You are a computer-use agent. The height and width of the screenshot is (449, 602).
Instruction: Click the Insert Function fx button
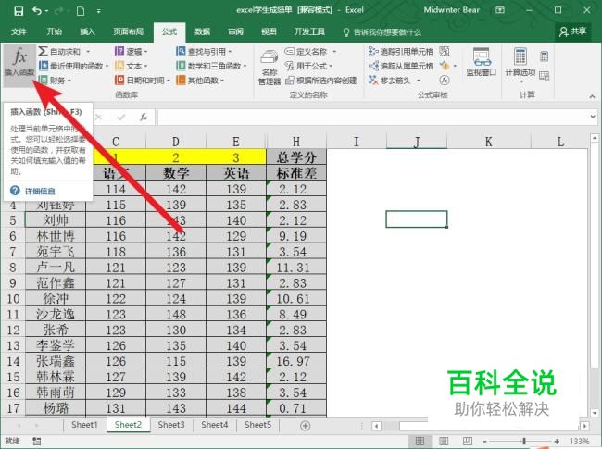pos(19,64)
